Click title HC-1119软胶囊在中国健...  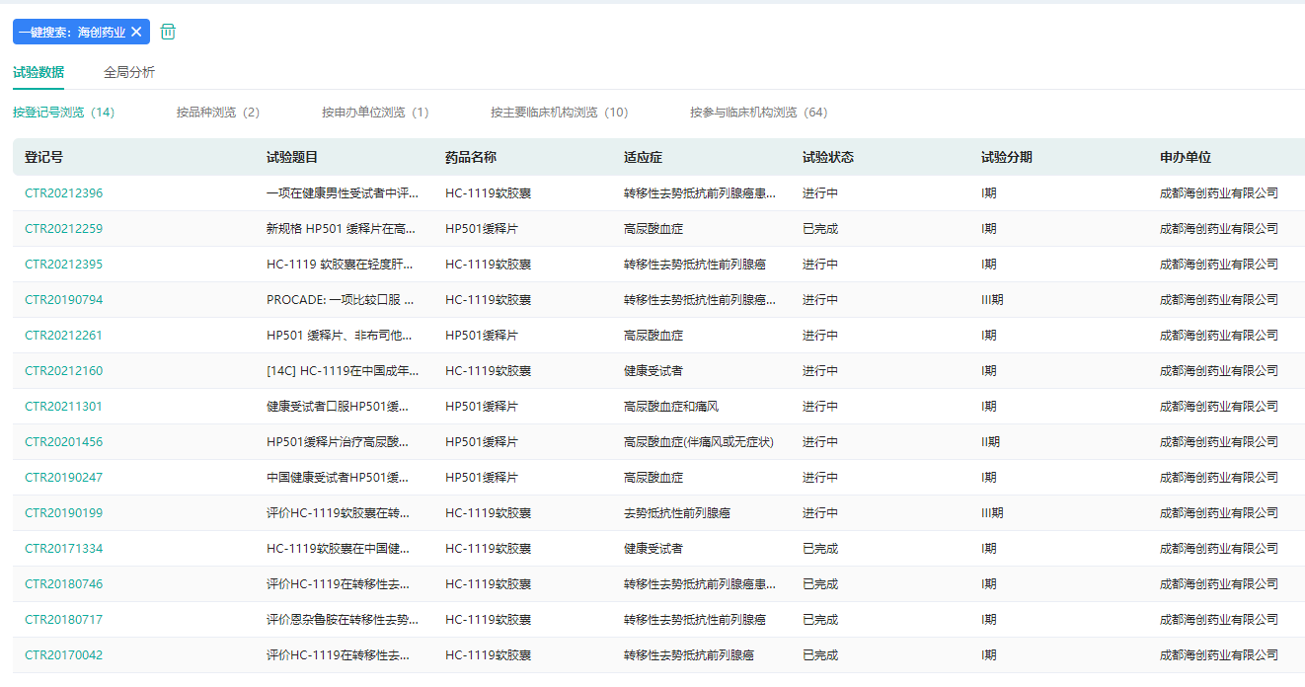tap(339, 549)
